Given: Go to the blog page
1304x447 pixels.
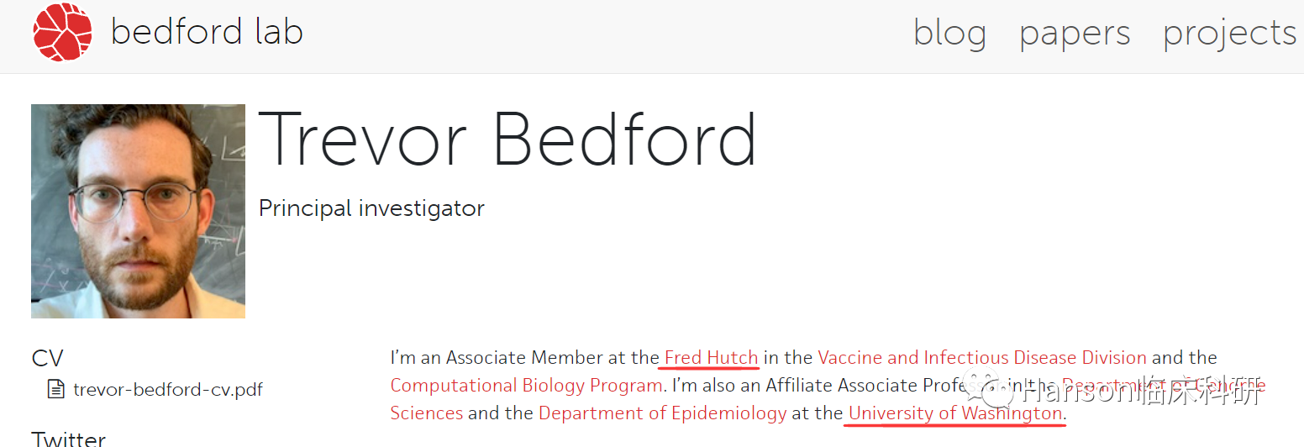Looking at the screenshot, I should 949,34.
